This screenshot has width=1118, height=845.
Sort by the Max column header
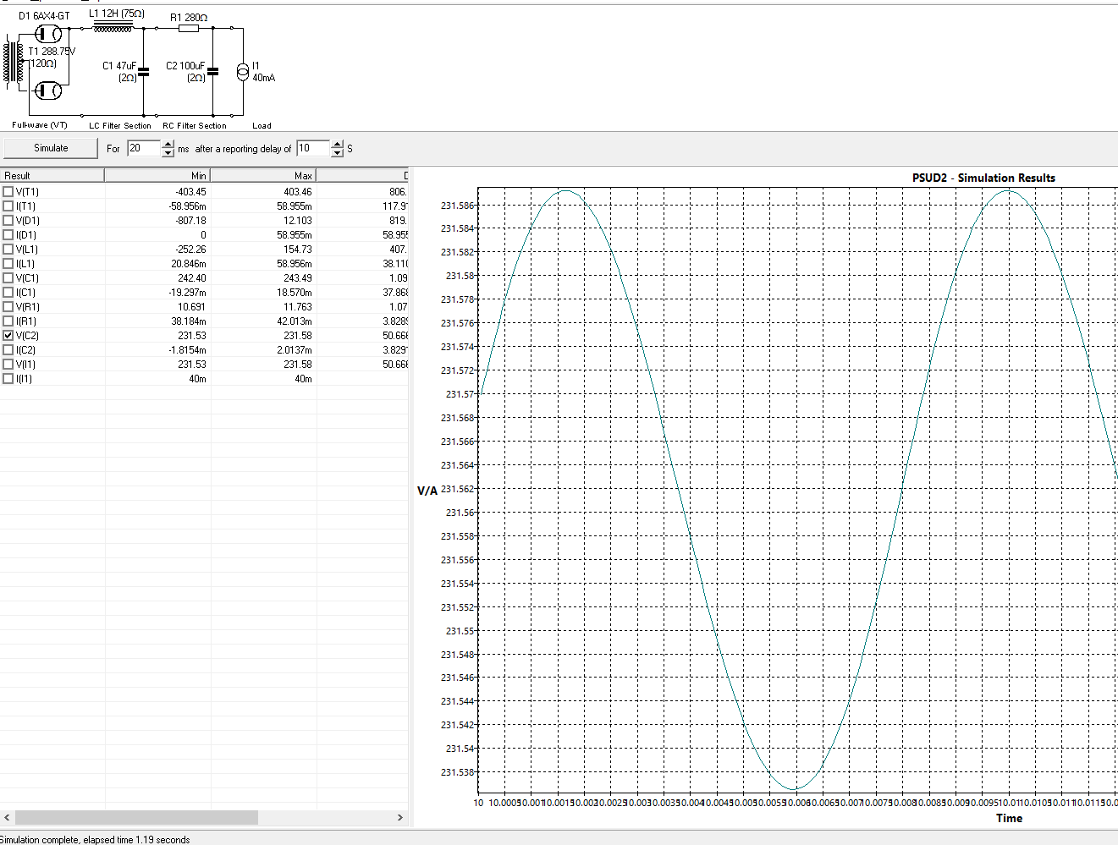pos(263,176)
